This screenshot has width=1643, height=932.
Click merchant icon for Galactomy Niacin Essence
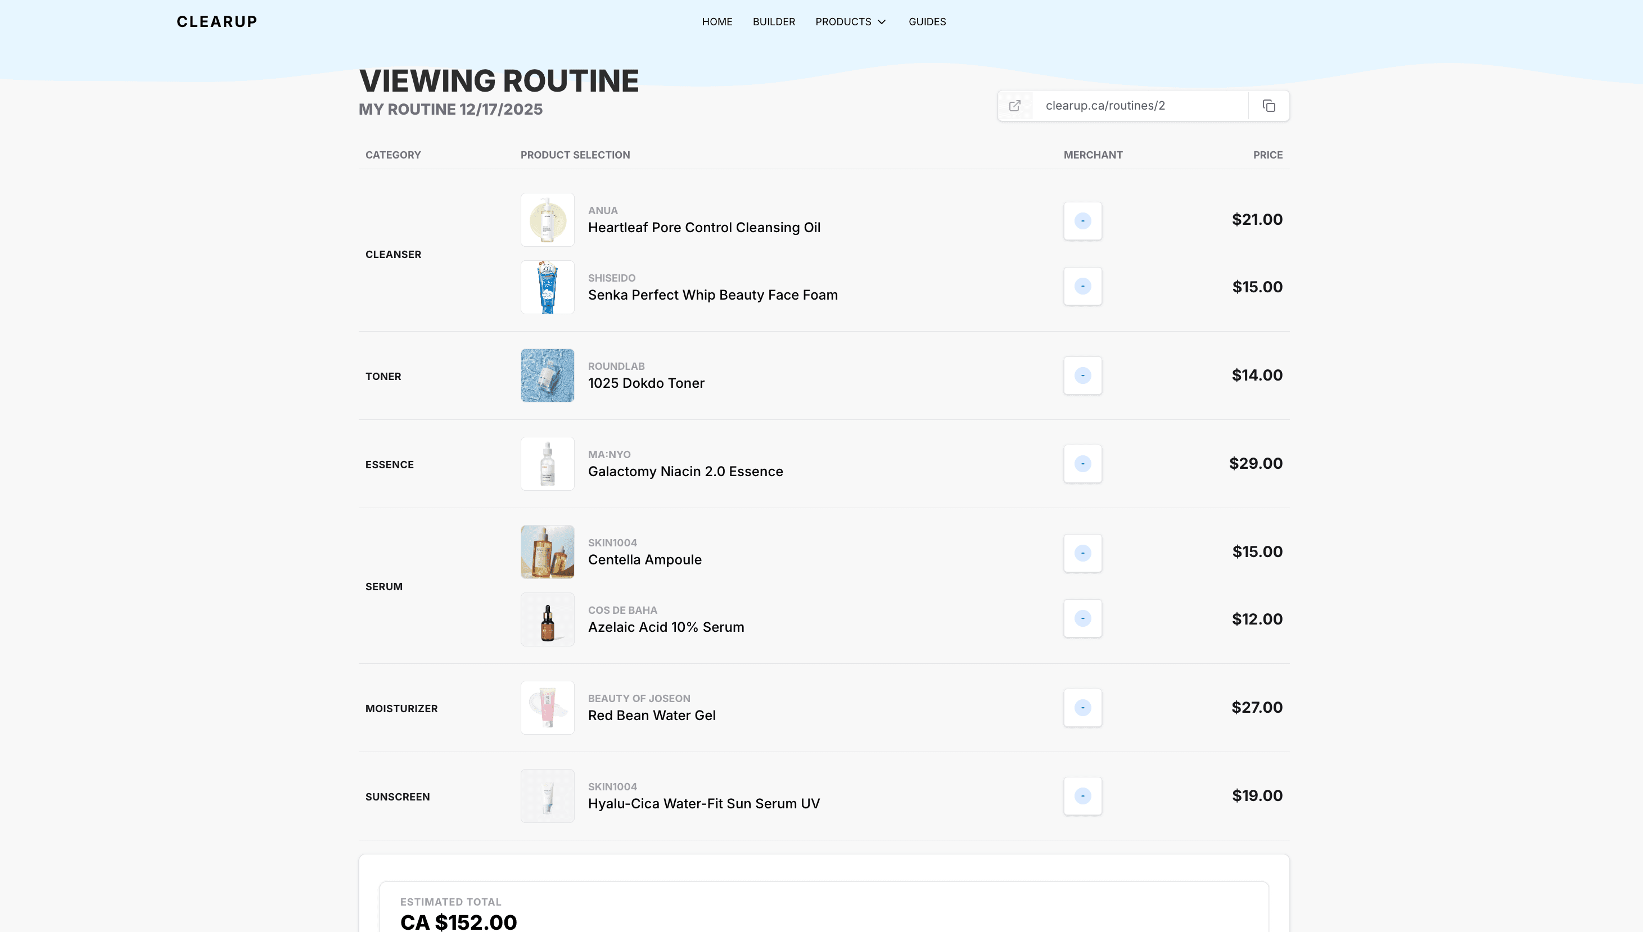tap(1082, 463)
